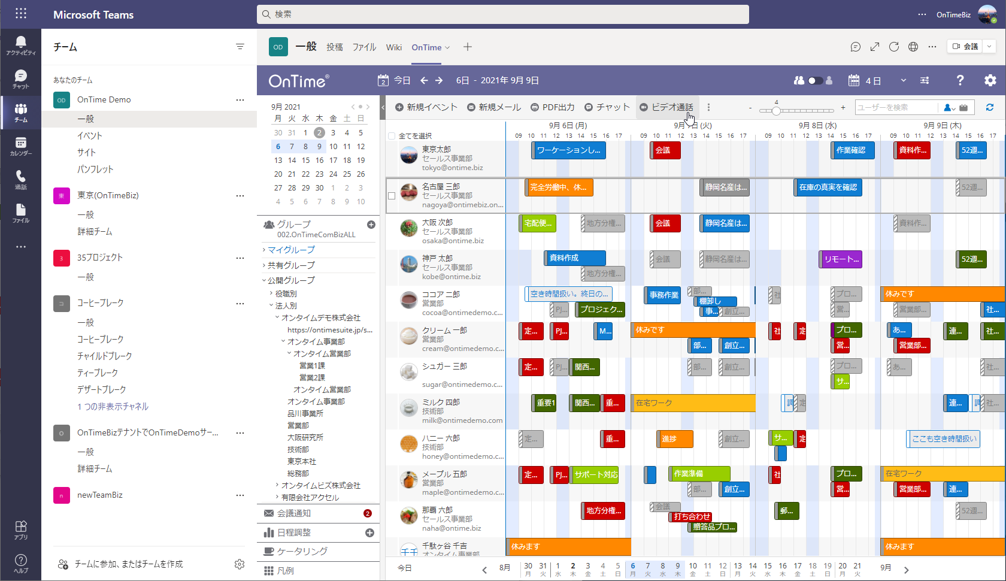
Task: Go to previous period arrow in OnTime
Action: [x=424, y=80]
